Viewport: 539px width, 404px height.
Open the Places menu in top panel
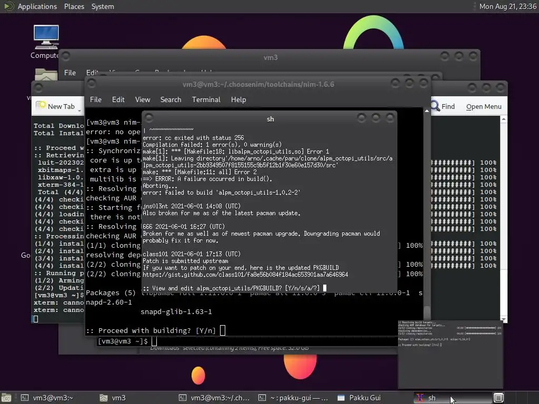coord(74,6)
